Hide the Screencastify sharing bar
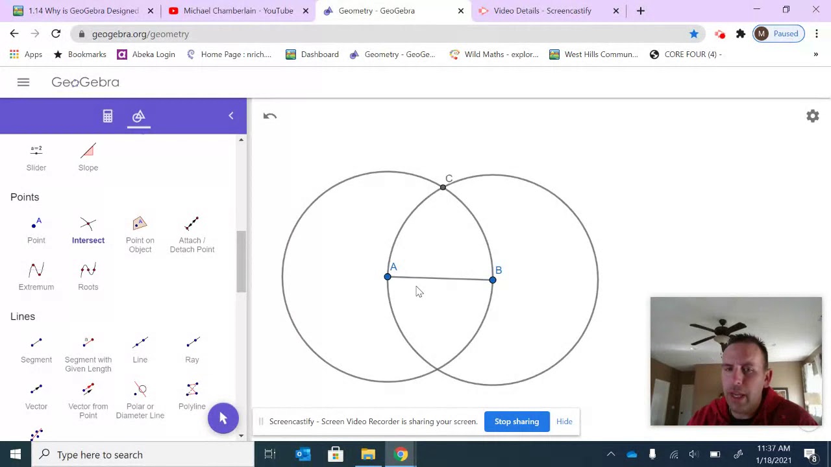831x467 pixels. 564,422
